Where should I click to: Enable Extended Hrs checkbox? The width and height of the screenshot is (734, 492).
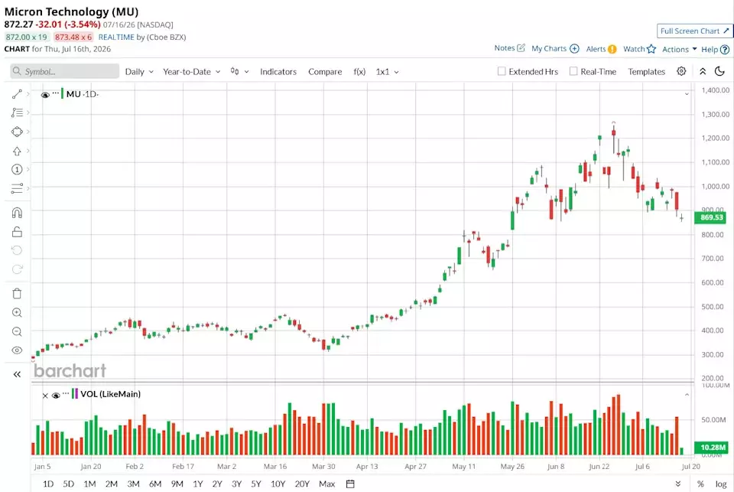click(x=502, y=71)
